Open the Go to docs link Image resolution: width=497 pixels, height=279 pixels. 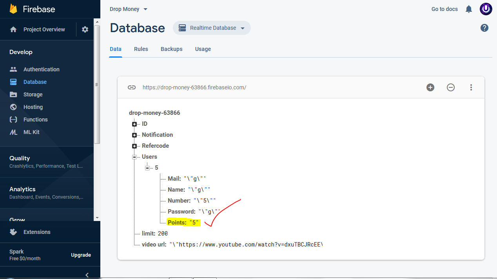tap(444, 9)
